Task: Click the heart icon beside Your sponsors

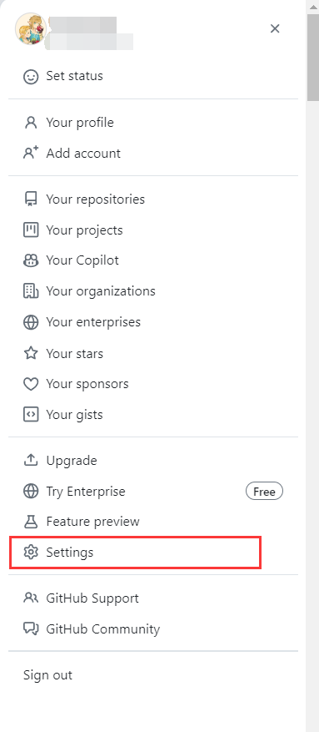Action: 31,384
